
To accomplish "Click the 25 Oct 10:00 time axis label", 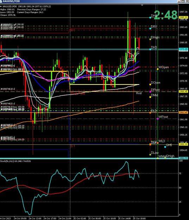I will [x=109, y=219].
